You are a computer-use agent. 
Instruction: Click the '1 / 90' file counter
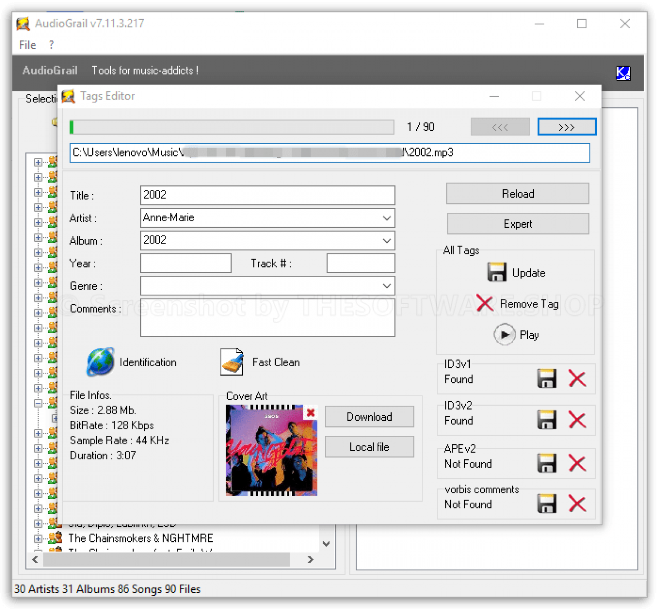click(x=420, y=127)
